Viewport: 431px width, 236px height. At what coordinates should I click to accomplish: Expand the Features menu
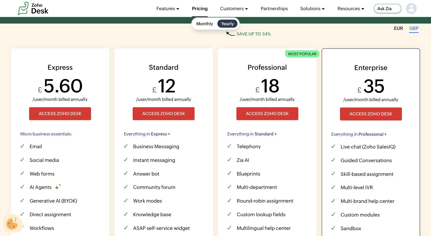[168, 8]
